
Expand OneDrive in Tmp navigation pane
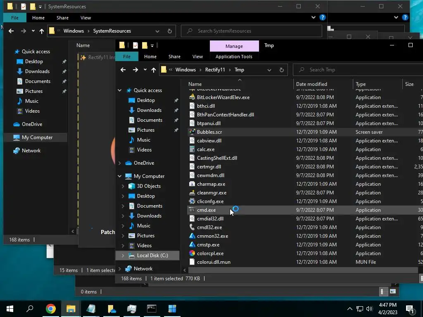point(120,163)
